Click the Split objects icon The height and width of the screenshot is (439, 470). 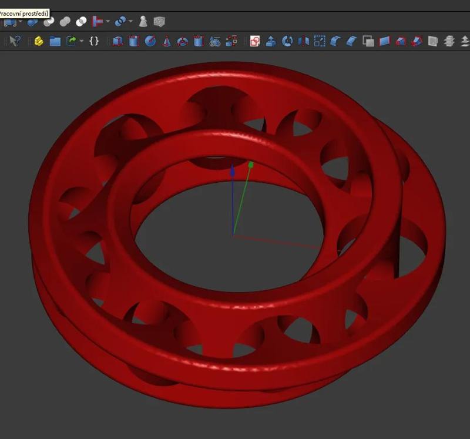[x=120, y=22]
